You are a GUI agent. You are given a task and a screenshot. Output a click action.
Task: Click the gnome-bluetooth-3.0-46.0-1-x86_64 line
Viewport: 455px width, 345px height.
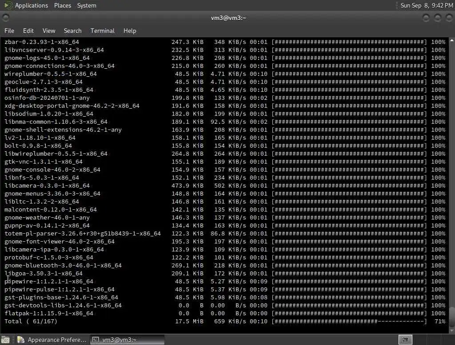225,265
